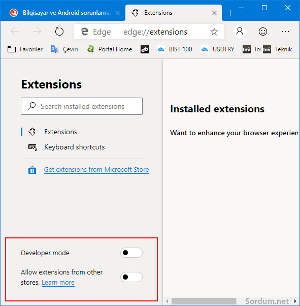Click the search magnifier icon
Screen dimensions: 300x306
pos(31,106)
